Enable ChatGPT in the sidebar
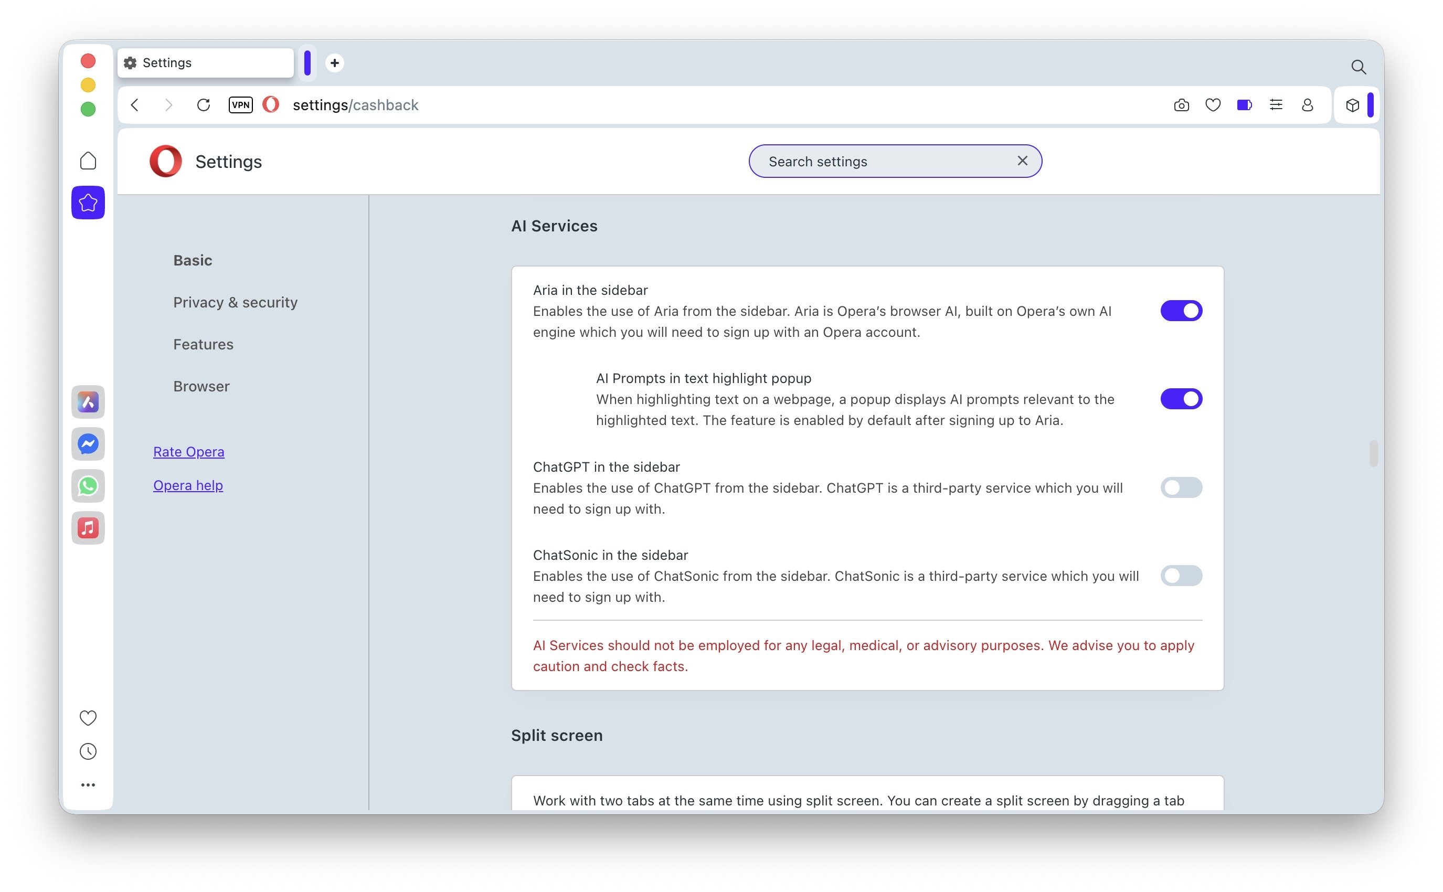 (x=1181, y=488)
